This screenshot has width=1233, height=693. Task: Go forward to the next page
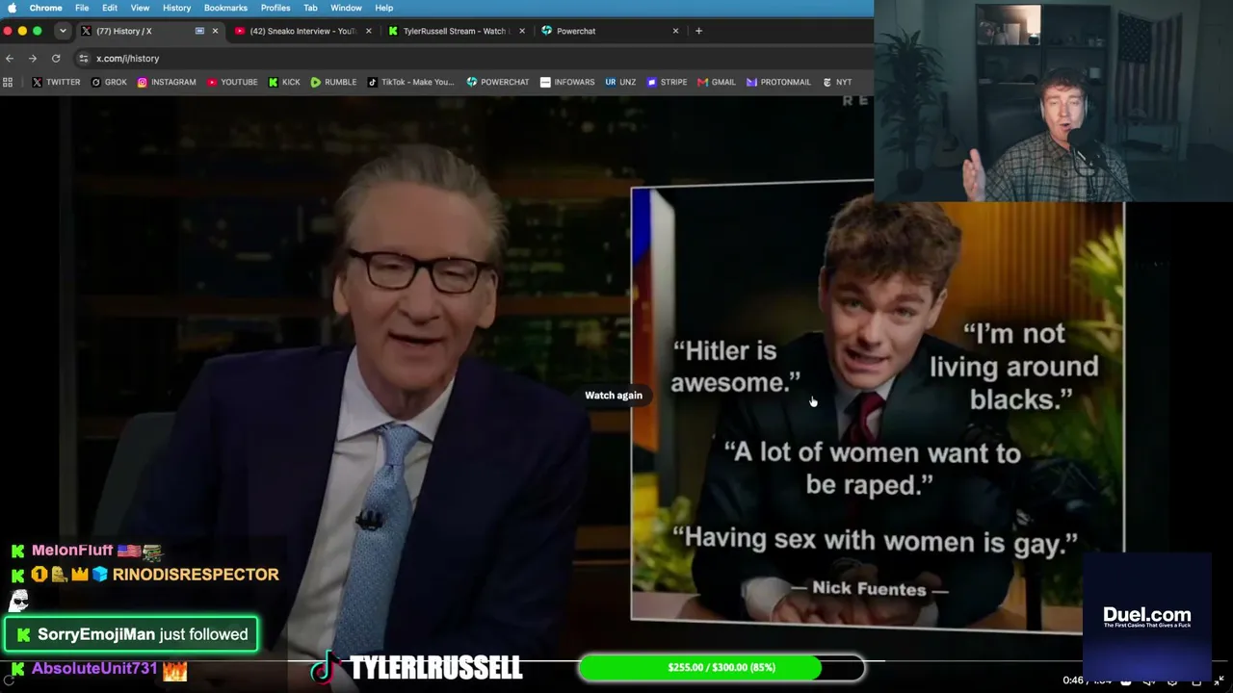(x=32, y=59)
